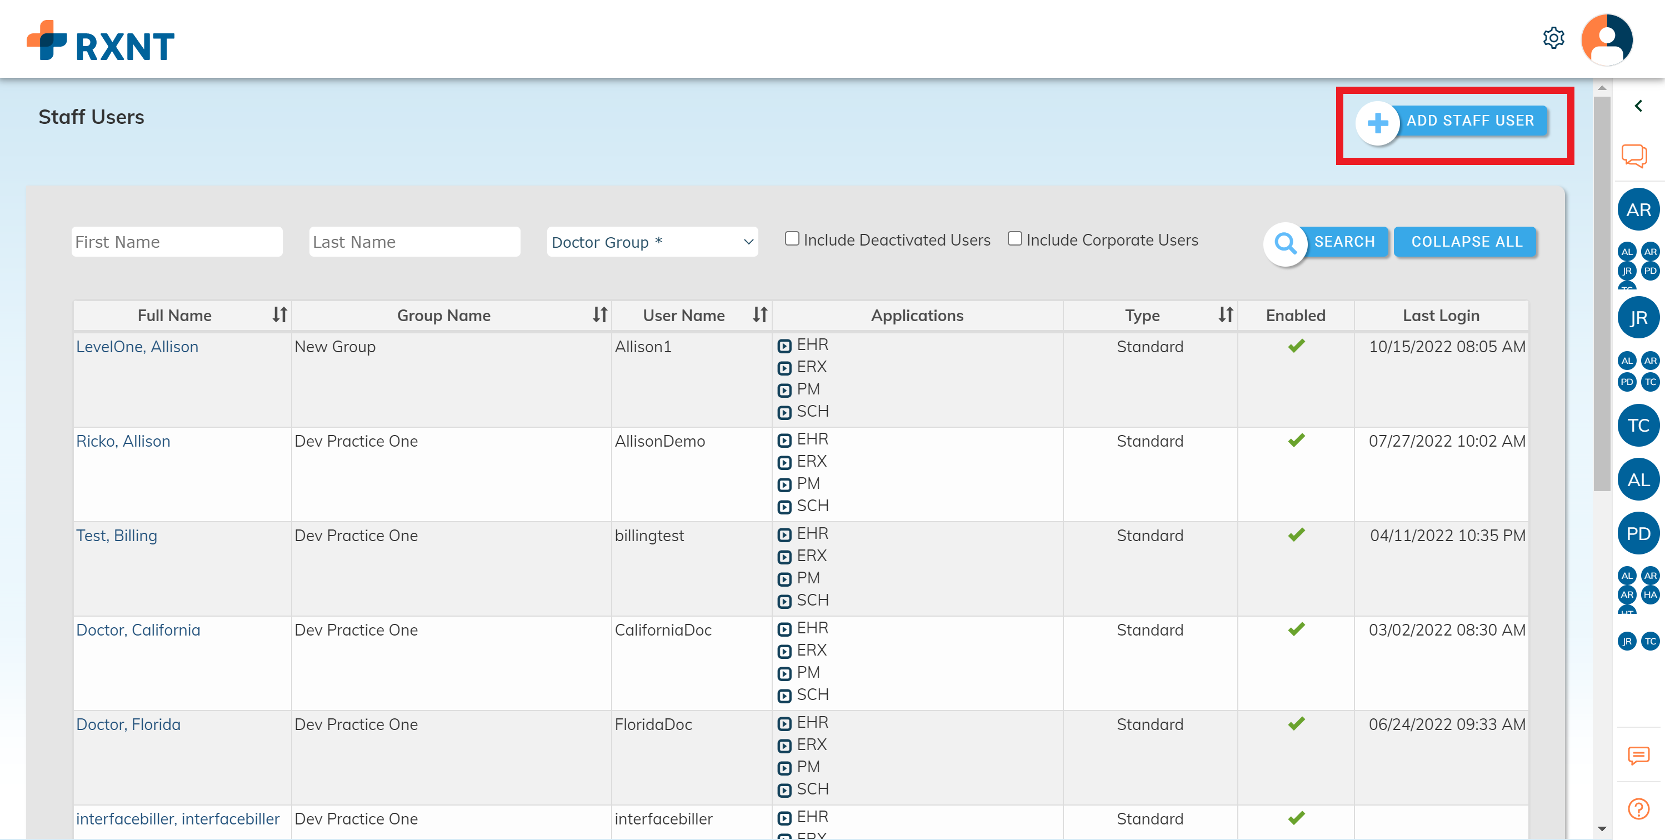Open the Test, Billing user link
The height and width of the screenshot is (840, 1665).
[x=116, y=536]
